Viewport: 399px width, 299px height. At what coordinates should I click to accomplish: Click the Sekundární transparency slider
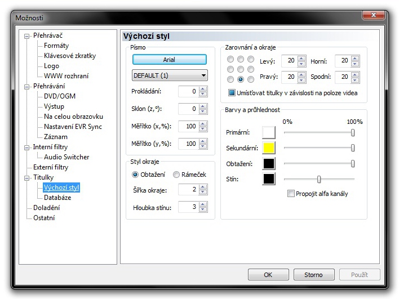coord(320,148)
